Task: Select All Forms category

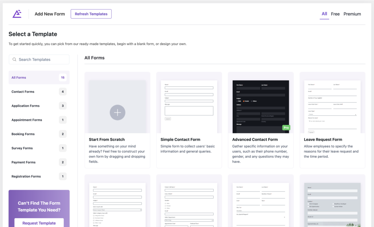Action: 39,77
